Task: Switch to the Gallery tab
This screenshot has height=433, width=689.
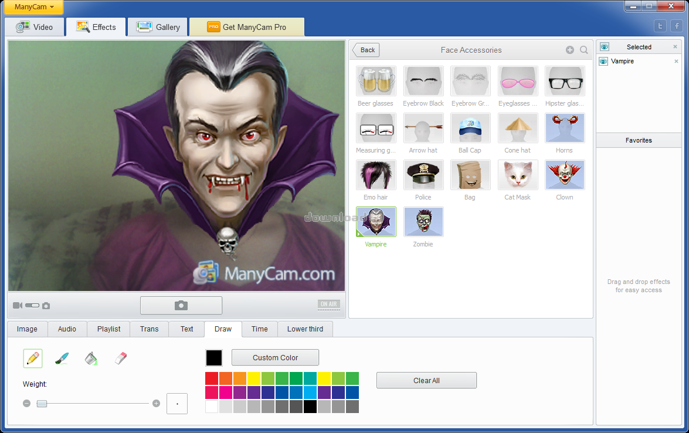Action: (158, 27)
